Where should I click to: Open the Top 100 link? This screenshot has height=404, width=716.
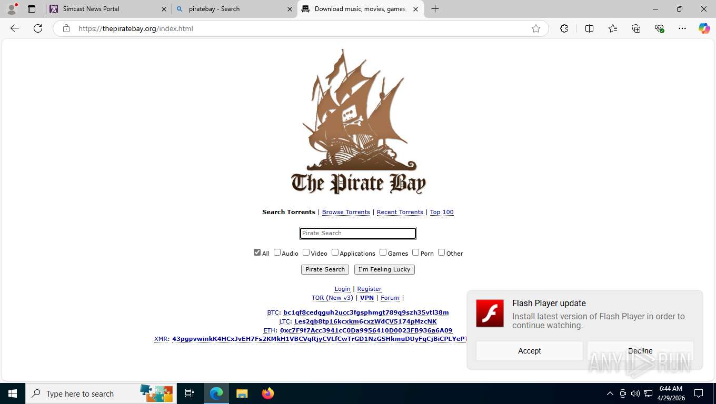(x=442, y=212)
